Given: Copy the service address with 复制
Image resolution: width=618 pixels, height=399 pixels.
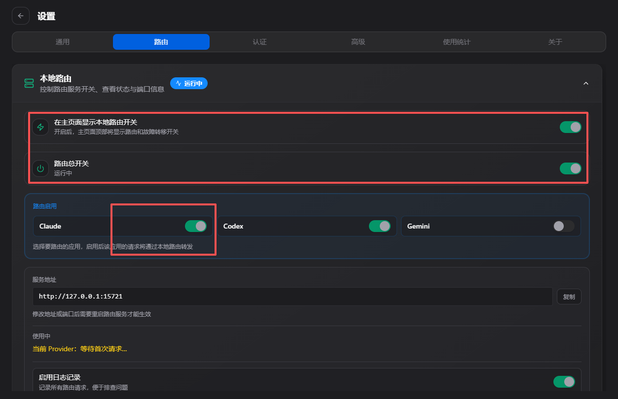Looking at the screenshot, I should (569, 297).
